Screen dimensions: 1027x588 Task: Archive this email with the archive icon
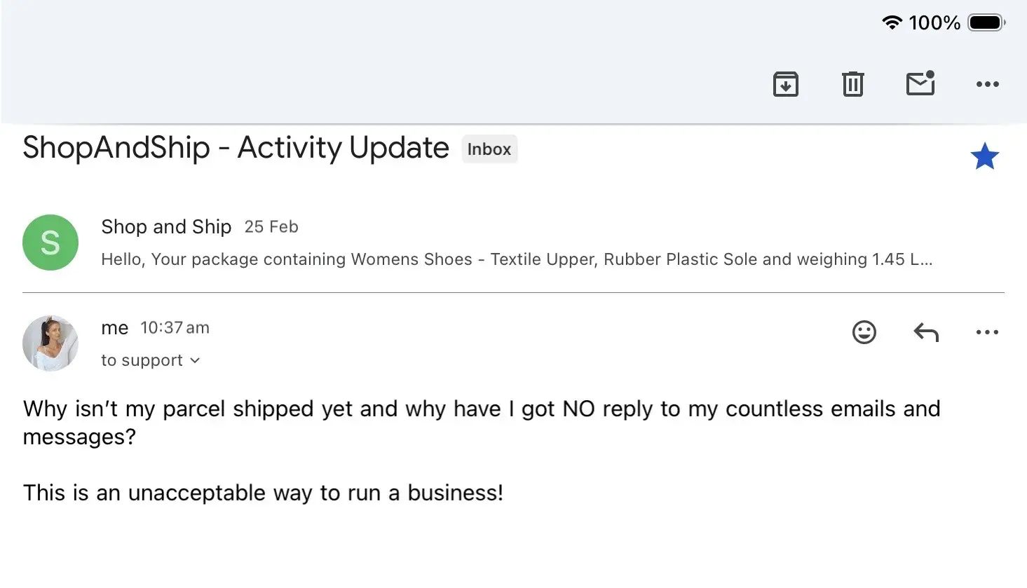(785, 84)
